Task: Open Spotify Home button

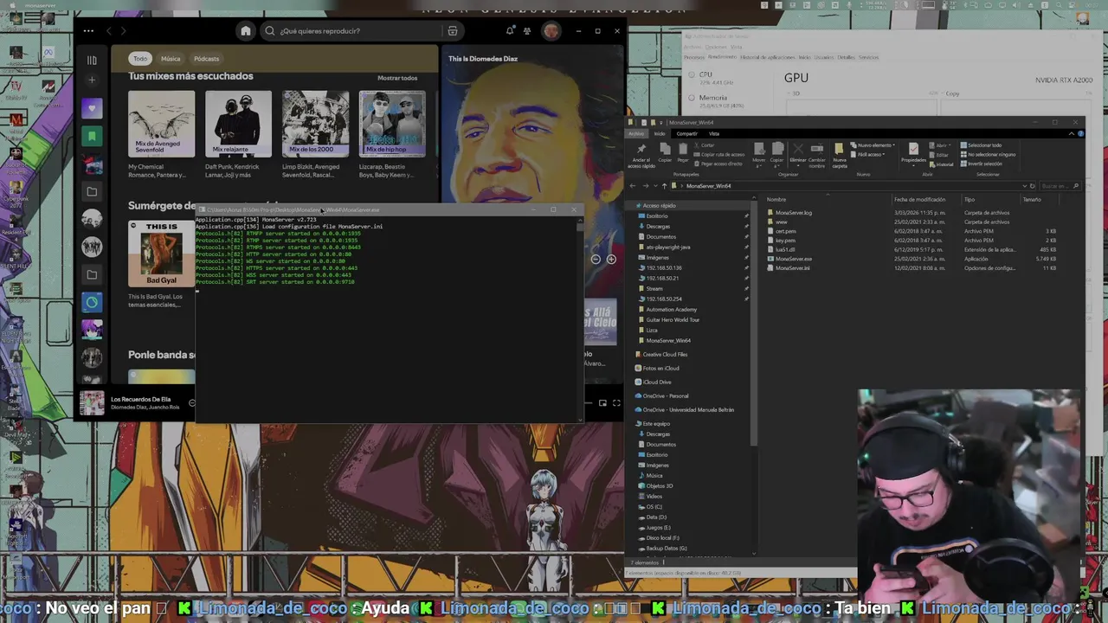Action: [246, 31]
